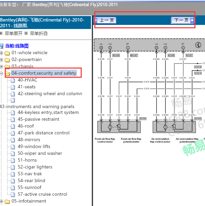205x206 pixels.
Task: Click the page icon beside 55-sunroof
Action: tap(13, 188)
